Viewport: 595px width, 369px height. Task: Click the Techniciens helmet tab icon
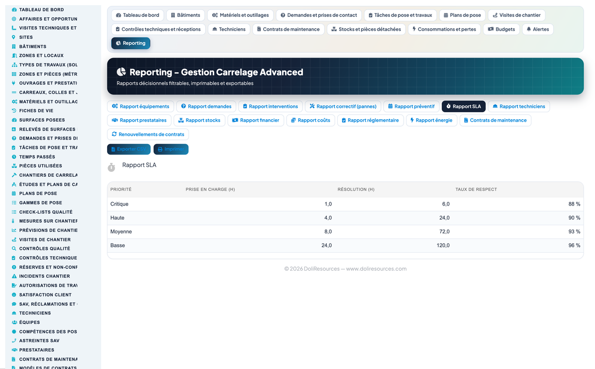tap(215, 29)
